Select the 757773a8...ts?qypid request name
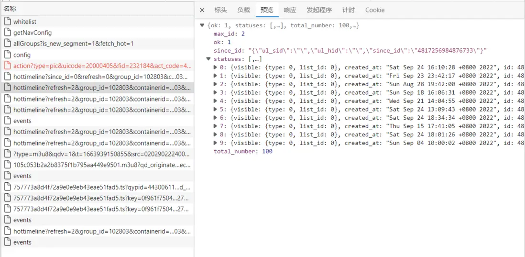 coord(102,187)
